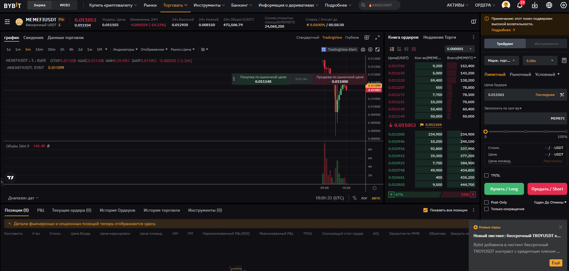Move the order quantity slider handle
The width and height of the screenshot is (569, 271).
pyautogui.click(x=486, y=132)
